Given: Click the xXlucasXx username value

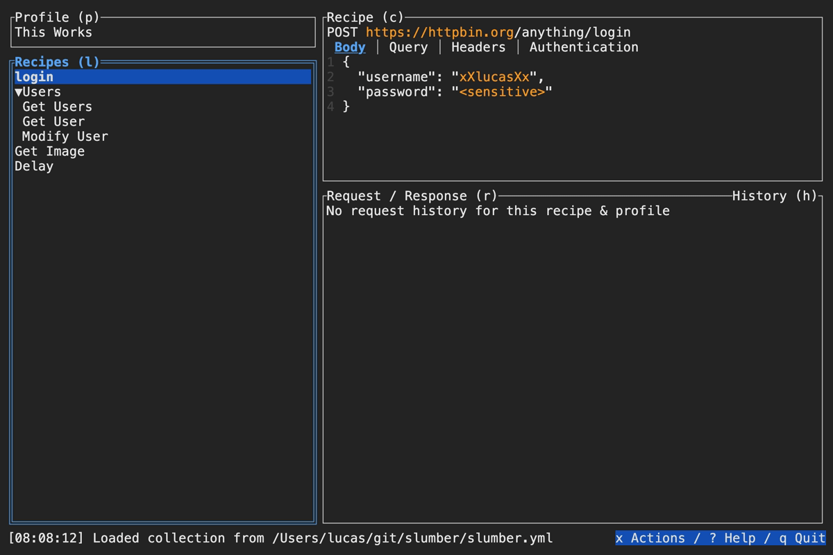Looking at the screenshot, I should point(494,77).
